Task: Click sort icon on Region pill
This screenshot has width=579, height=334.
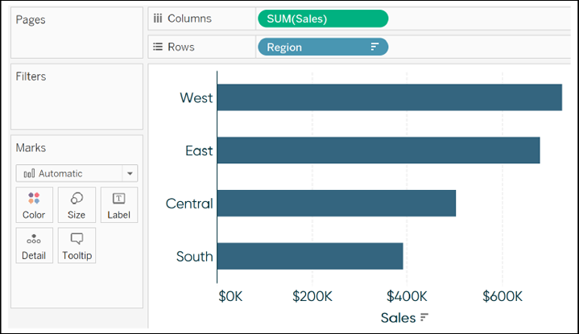Action: click(x=374, y=47)
